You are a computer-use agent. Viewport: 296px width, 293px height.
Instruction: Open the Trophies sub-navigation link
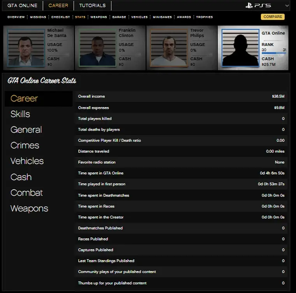204,17
